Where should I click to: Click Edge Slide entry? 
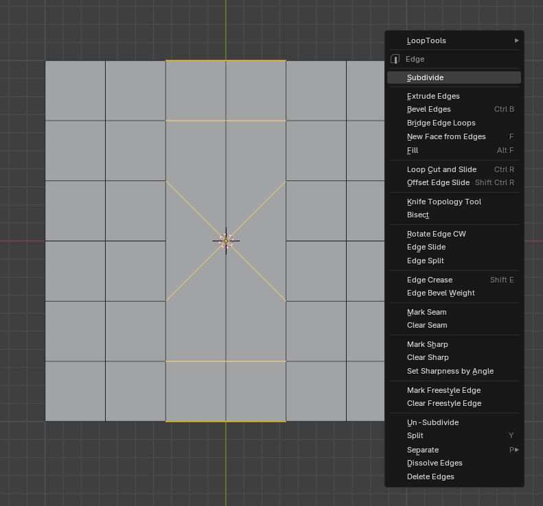454,248
